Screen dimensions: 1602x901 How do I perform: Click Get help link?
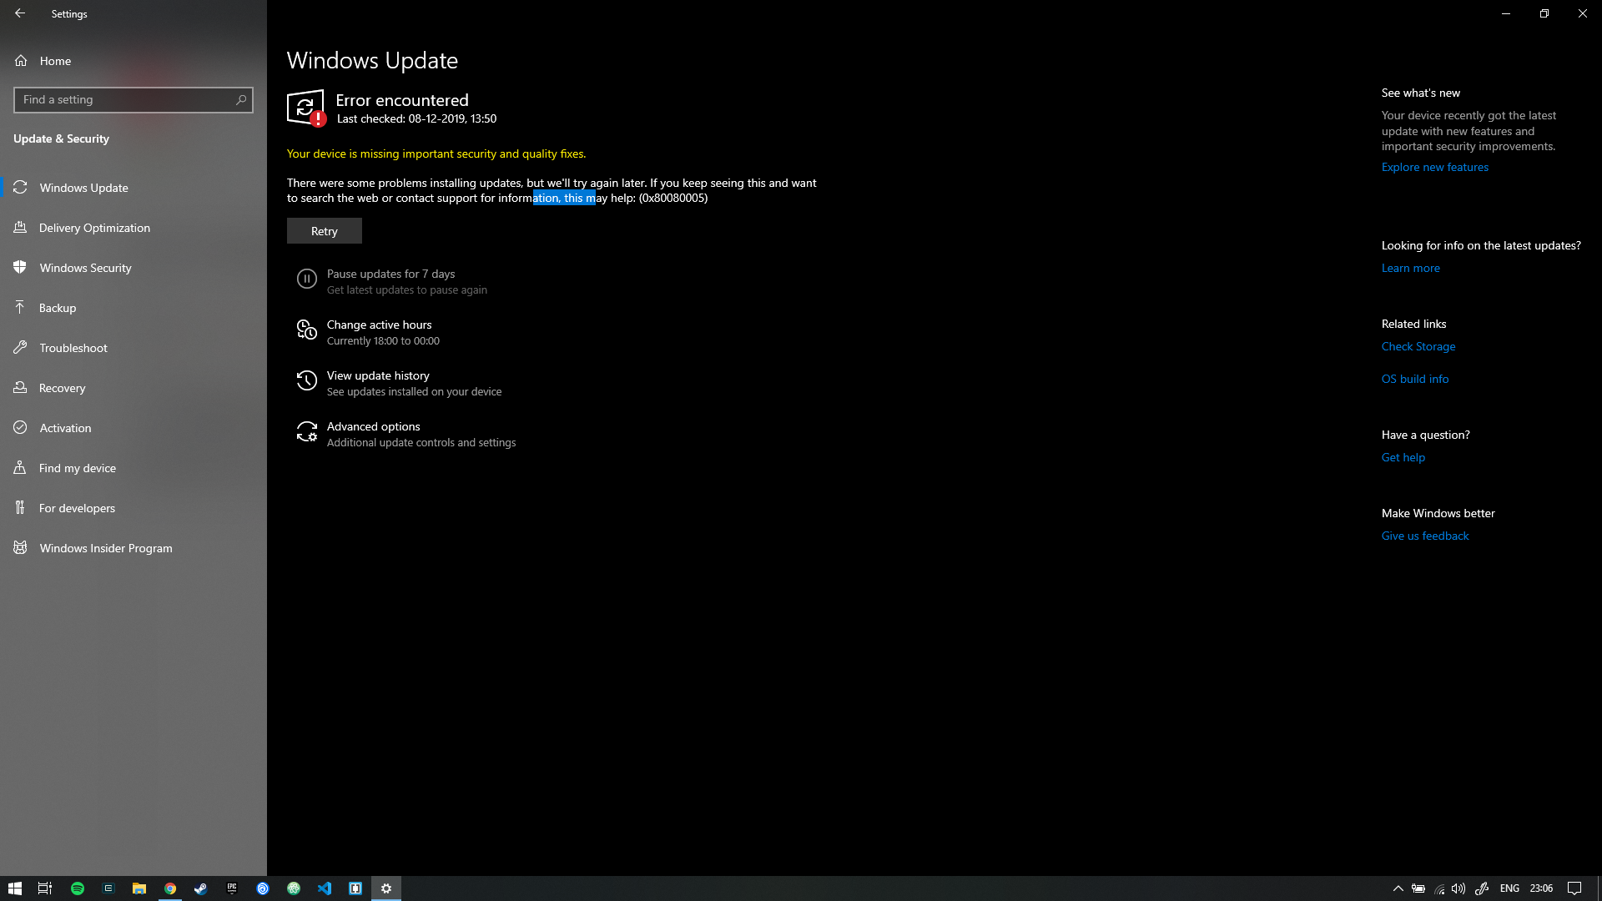pyautogui.click(x=1403, y=457)
